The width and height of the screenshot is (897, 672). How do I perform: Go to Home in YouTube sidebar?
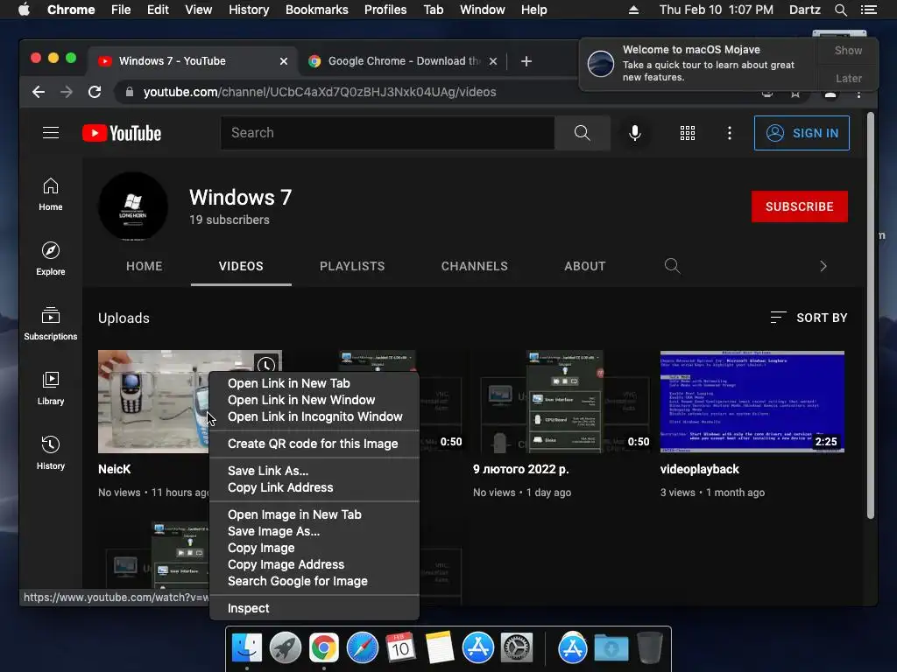pos(51,194)
